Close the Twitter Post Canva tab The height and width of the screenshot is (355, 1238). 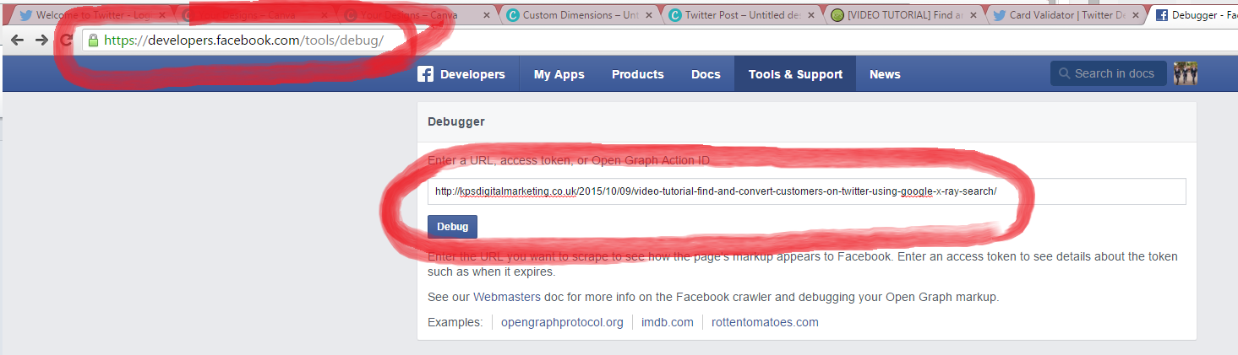point(810,15)
